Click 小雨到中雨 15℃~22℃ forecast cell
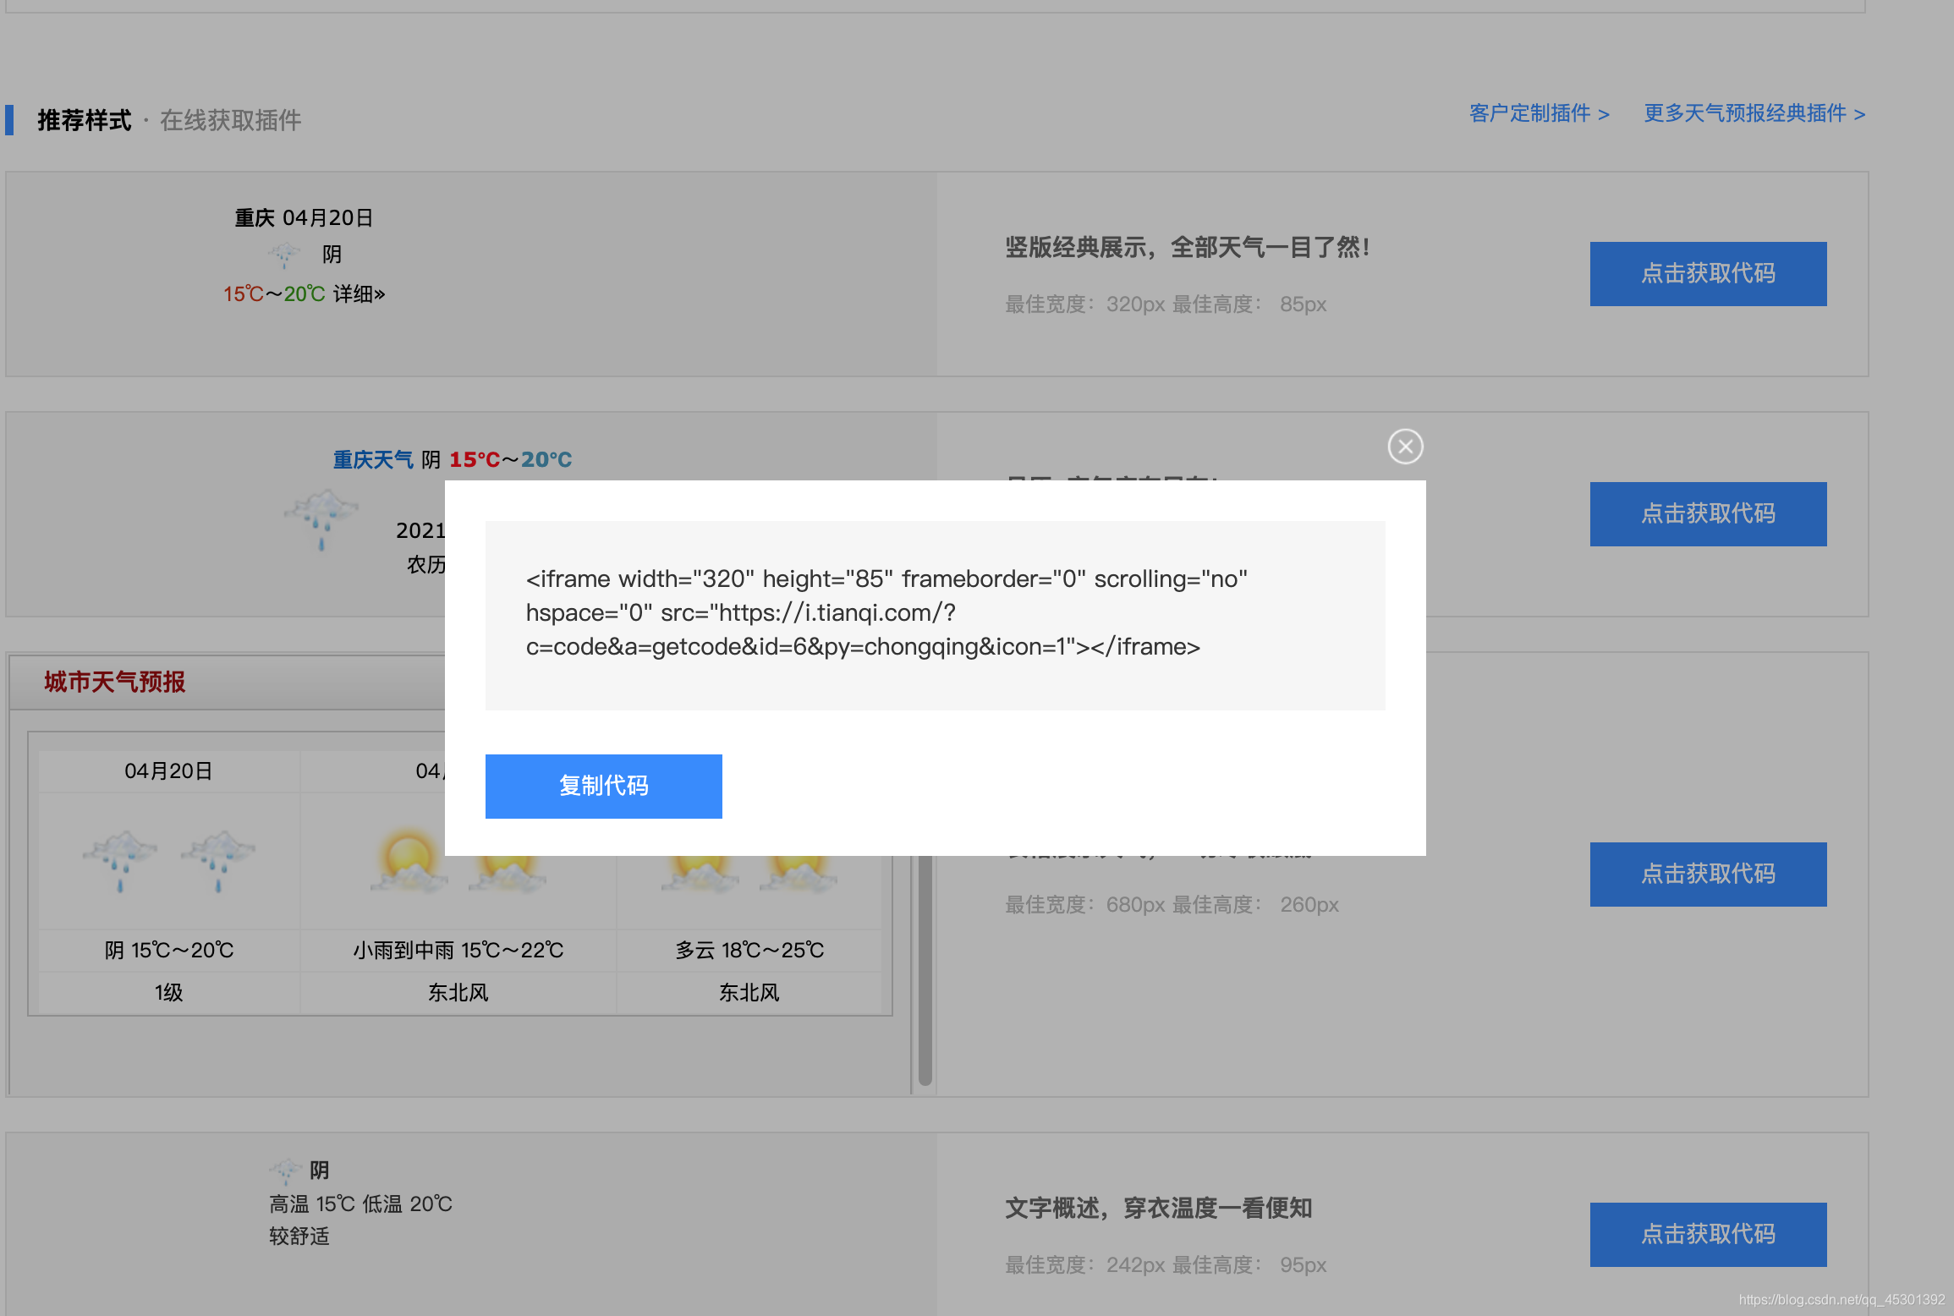 pos(458,950)
